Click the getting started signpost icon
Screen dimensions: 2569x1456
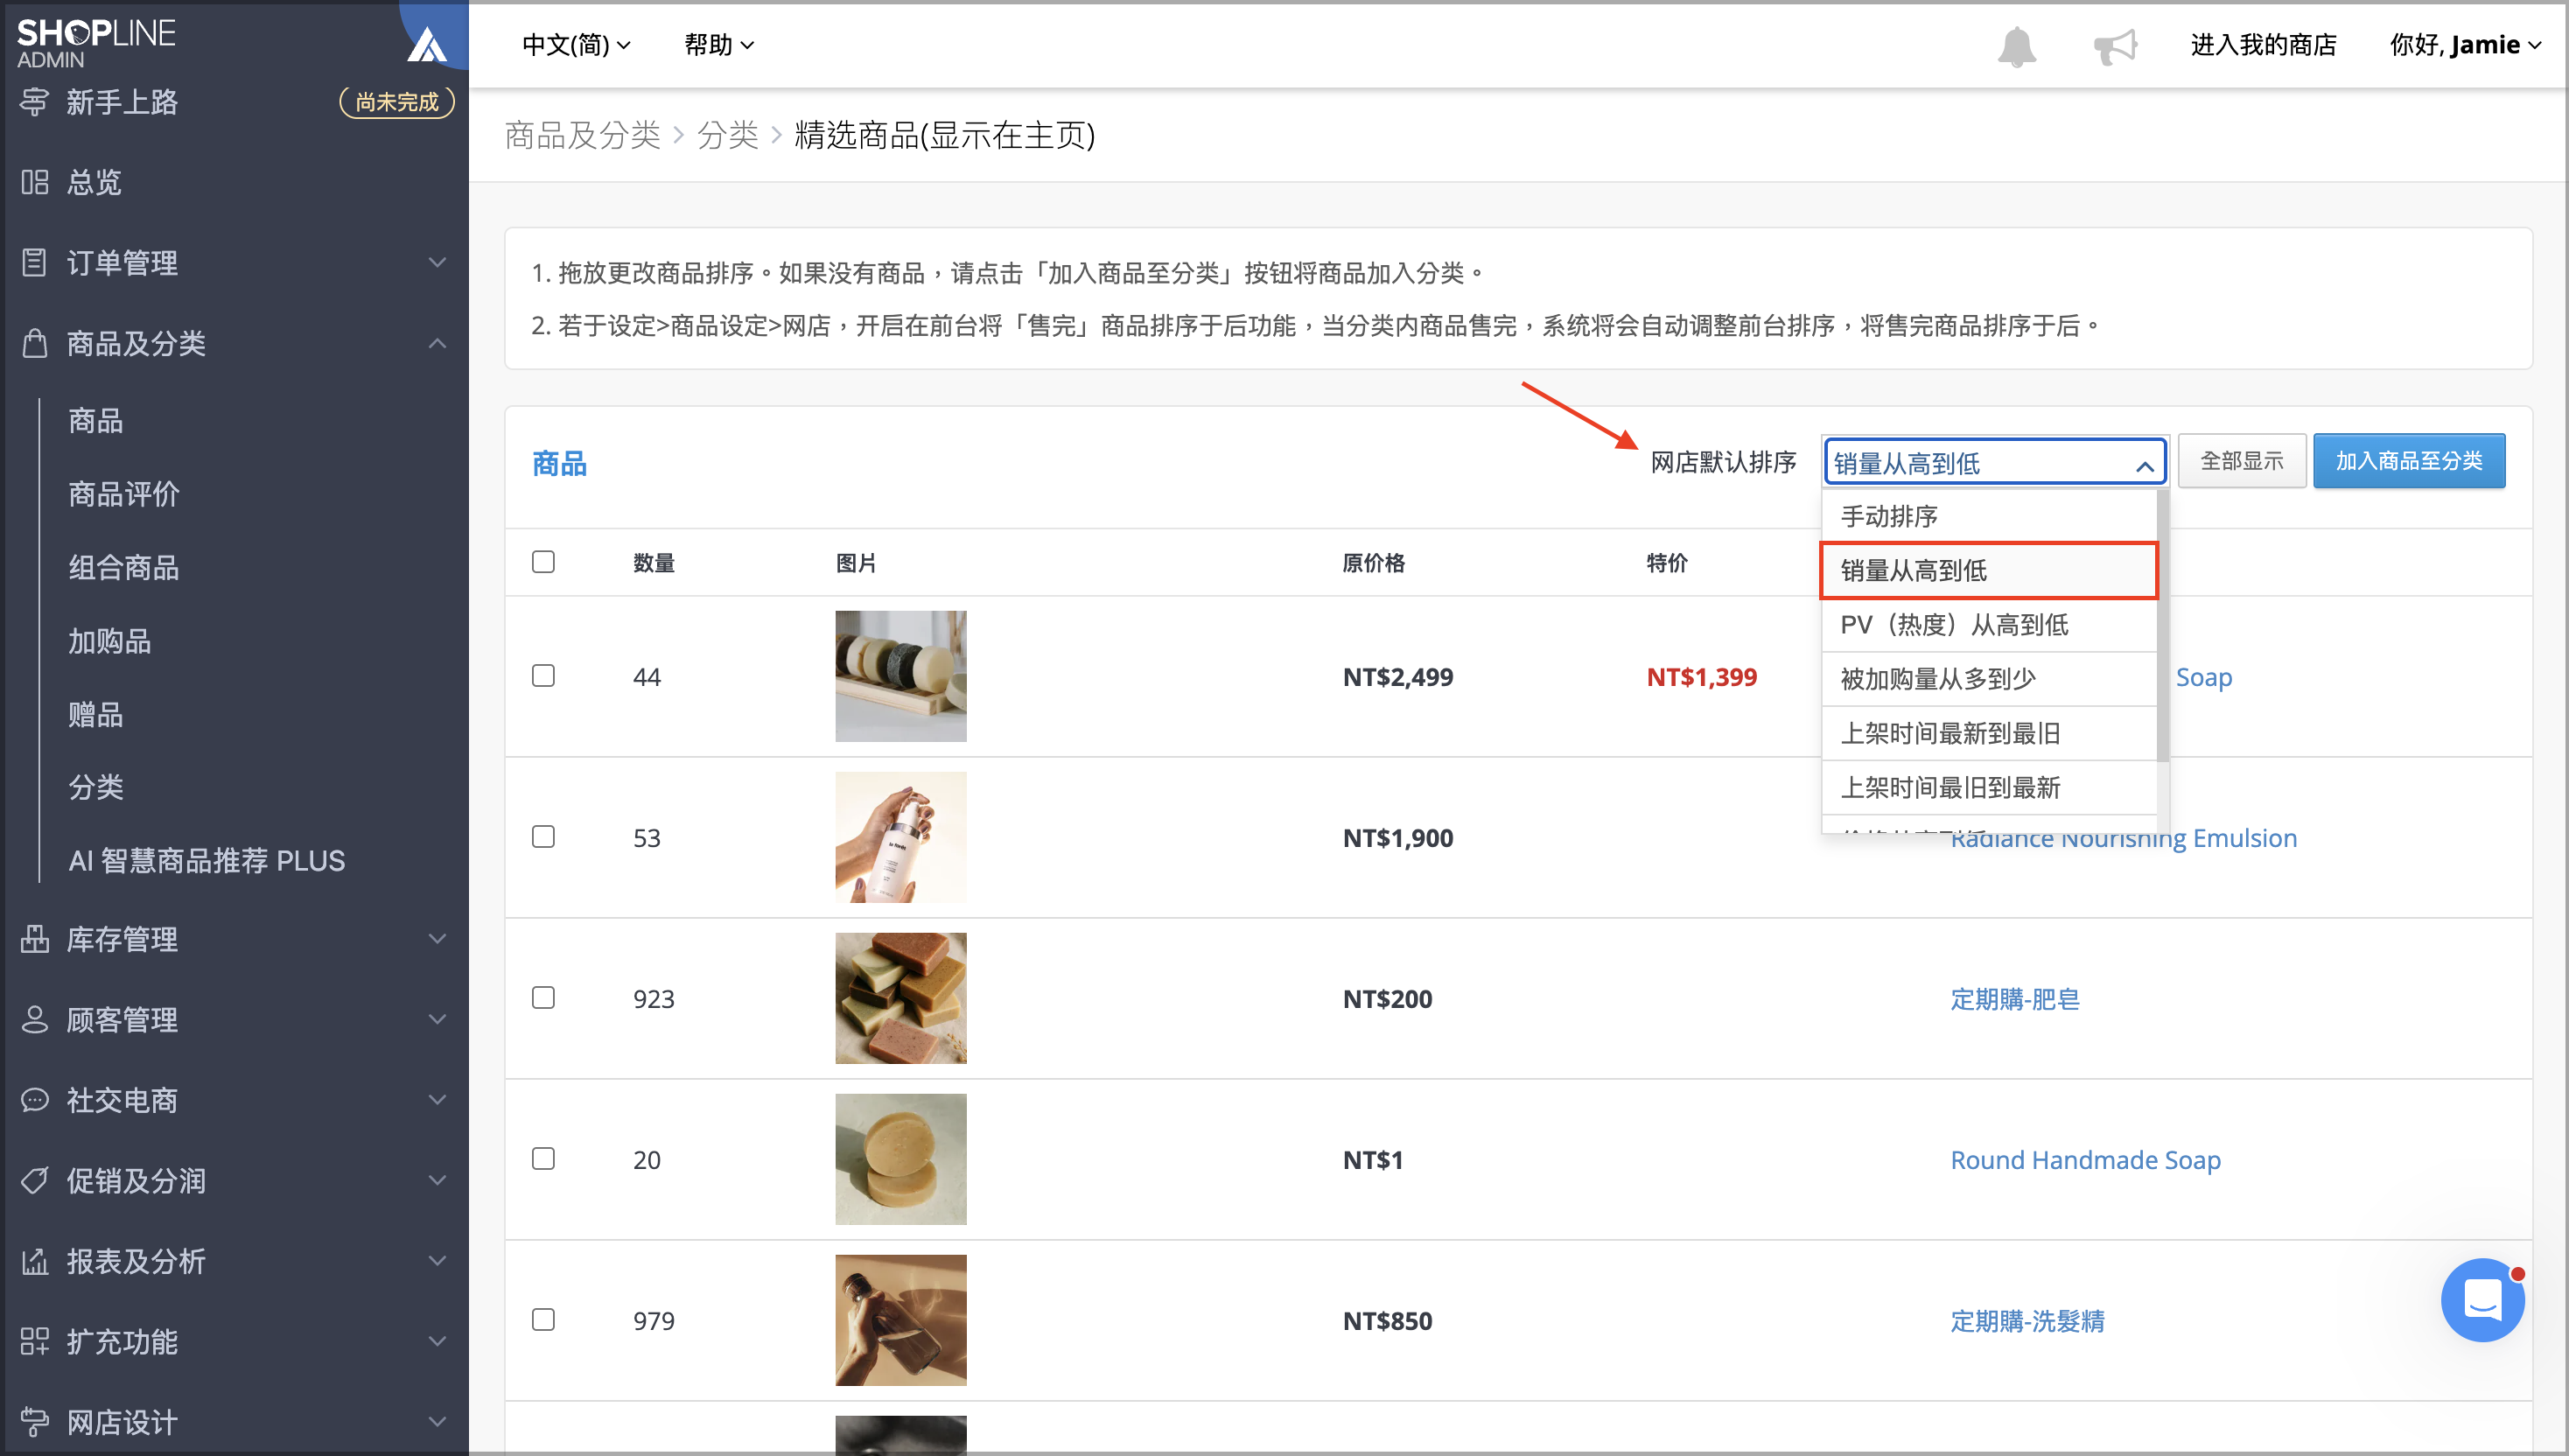(x=35, y=102)
